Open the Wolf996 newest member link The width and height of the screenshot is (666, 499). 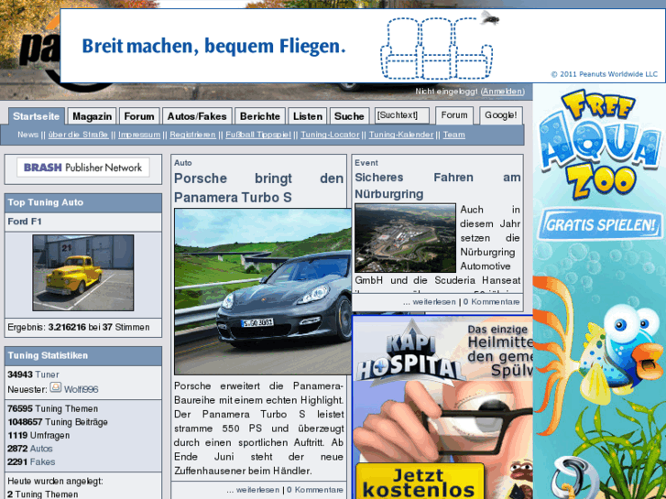coord(81,389)
